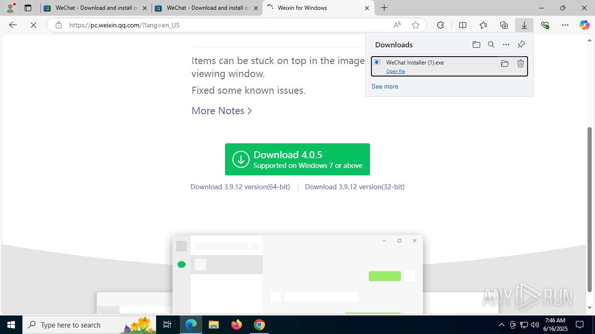The height and width of the screenshot is (334, 595).
Task: Stop loading the page
Action: pos(33,25)
